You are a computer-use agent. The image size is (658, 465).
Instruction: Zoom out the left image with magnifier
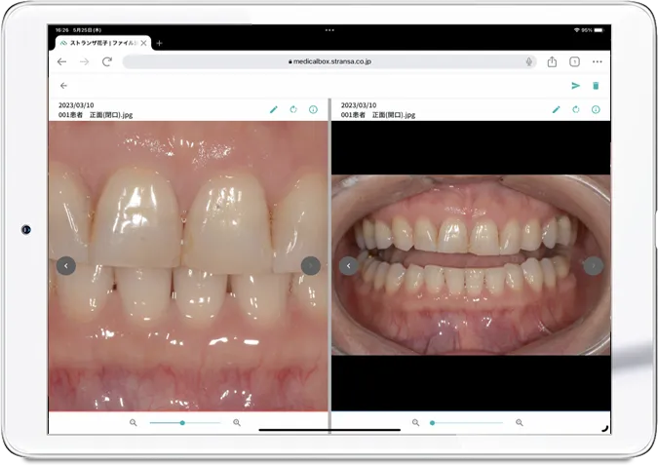pyautogui.click(x=134, y=423)
